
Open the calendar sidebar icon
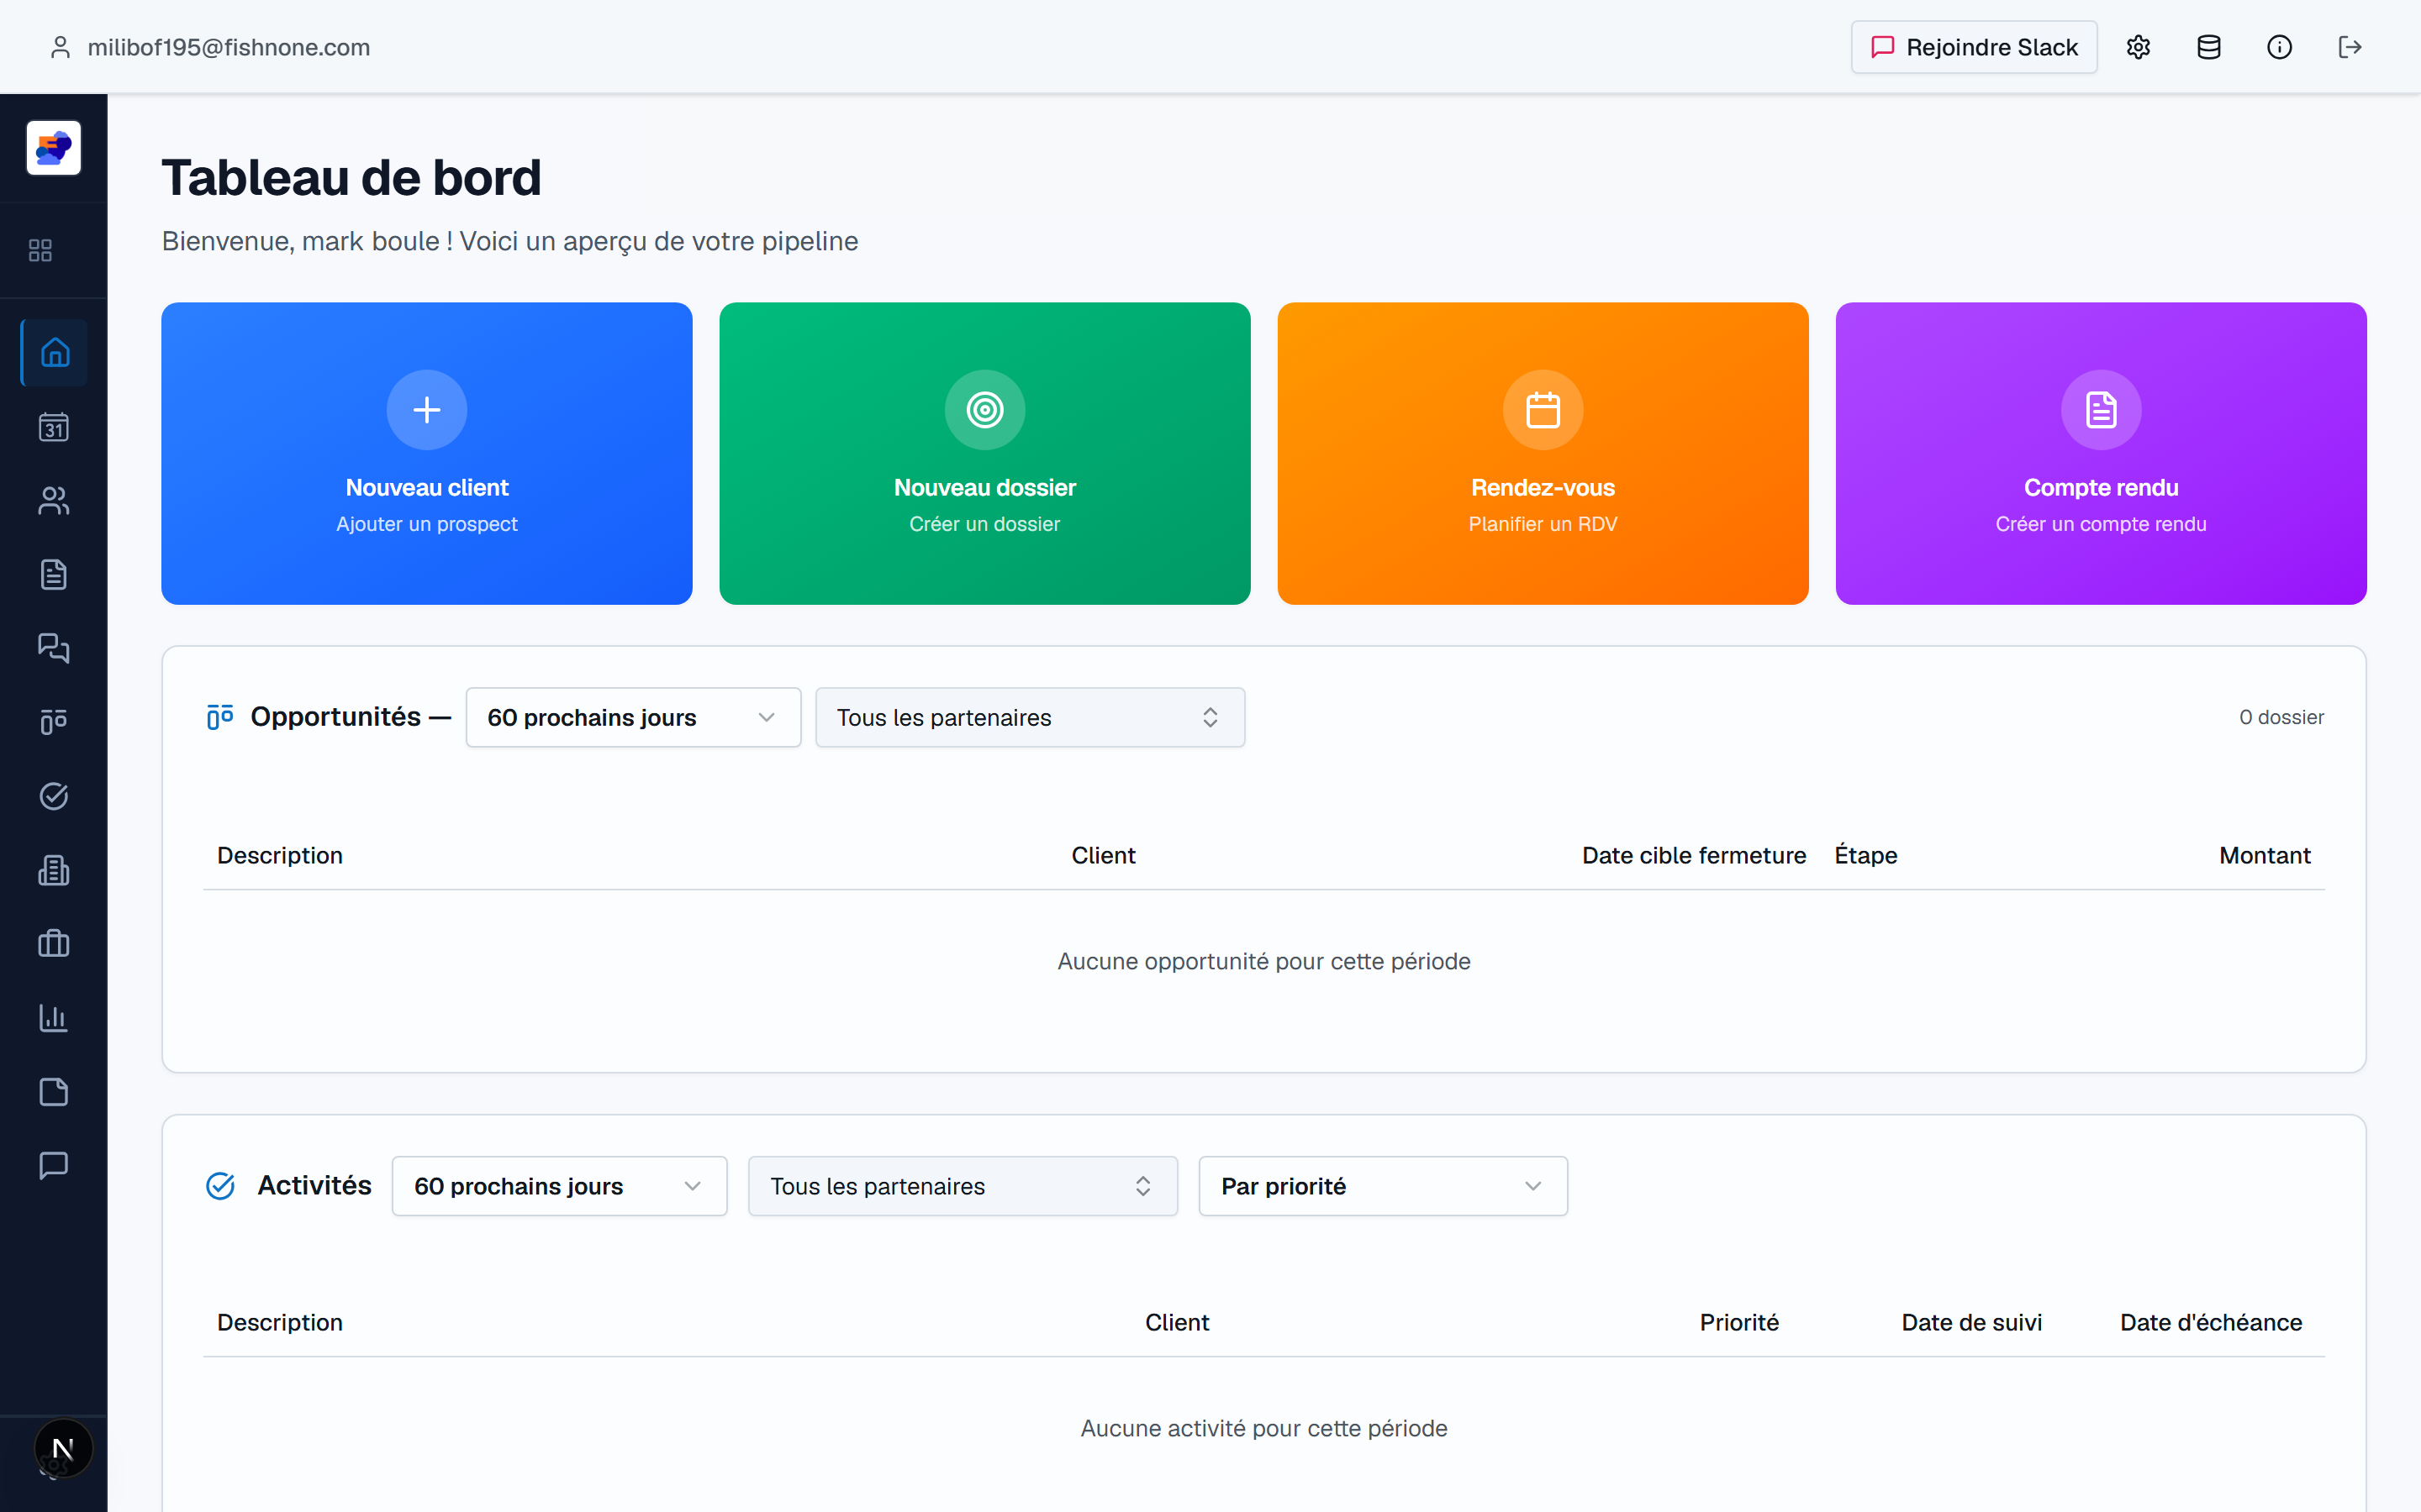54,427
